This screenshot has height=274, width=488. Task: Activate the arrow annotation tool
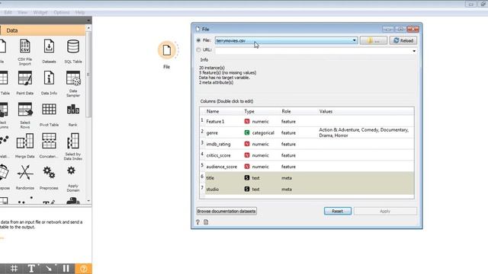pyautogui.click(x=49, y=269)
